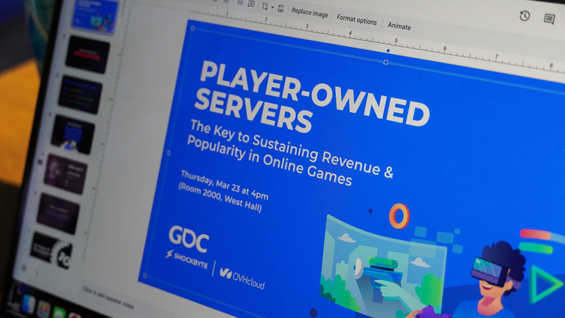The width and height of the screenshot is (565, 318).
Task: Open the crop shape dropdown arrow
Action: pos(273,7)
